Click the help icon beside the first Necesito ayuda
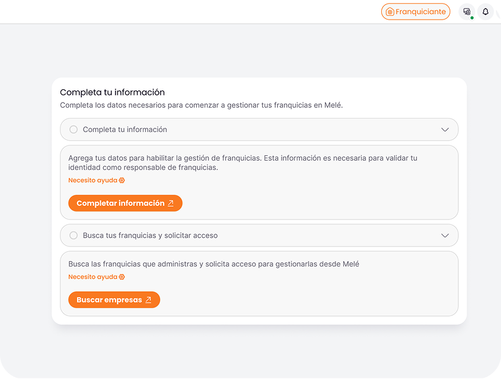Viewport: 501px width, 379px height. pyautogui.click(x=122, y=180)
